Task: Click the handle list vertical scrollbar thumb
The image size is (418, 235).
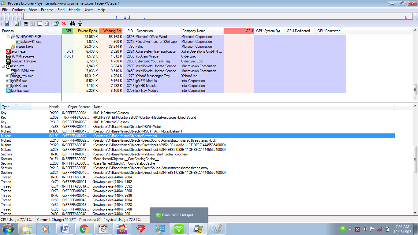Action: click(415, 159)
